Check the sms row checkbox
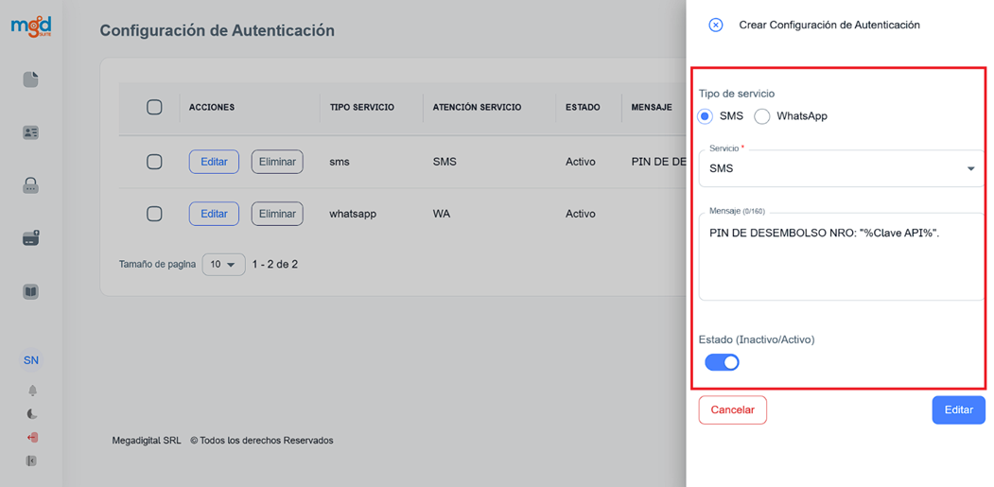 tap(154, 162)
